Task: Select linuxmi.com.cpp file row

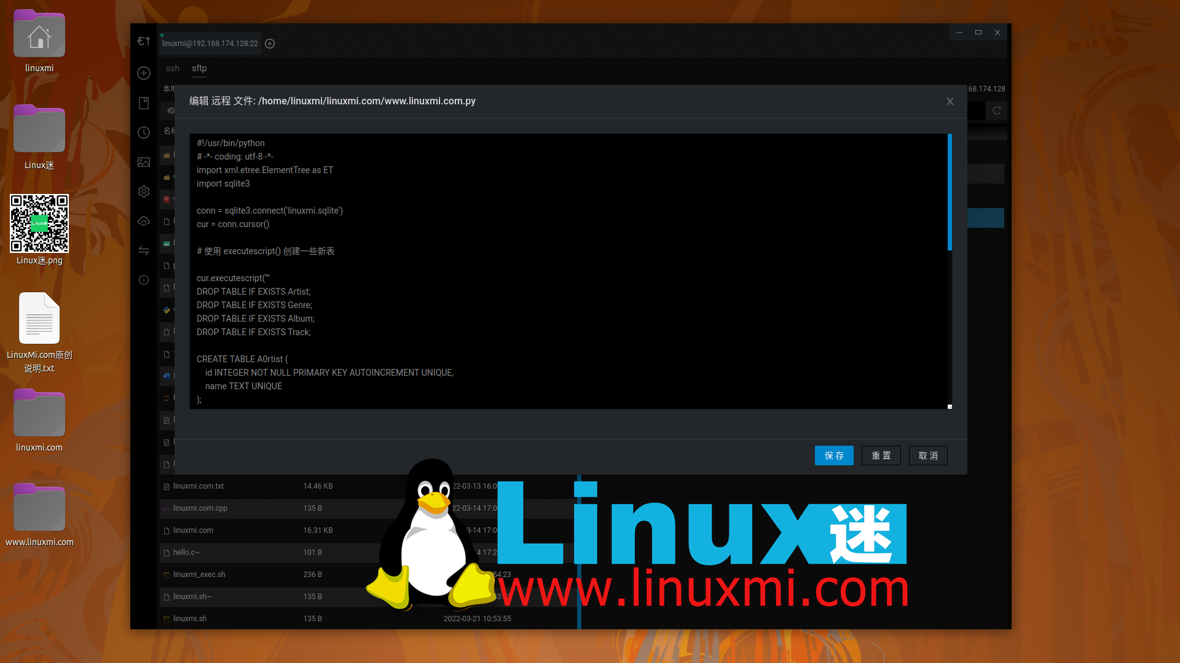Action: pos(369,508)
